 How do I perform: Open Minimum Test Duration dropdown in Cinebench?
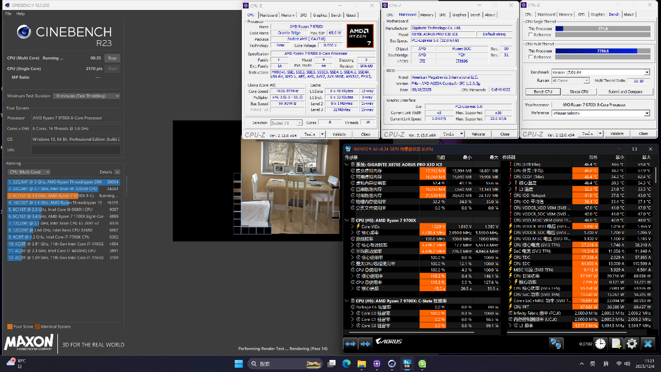[x=86, y=96]
